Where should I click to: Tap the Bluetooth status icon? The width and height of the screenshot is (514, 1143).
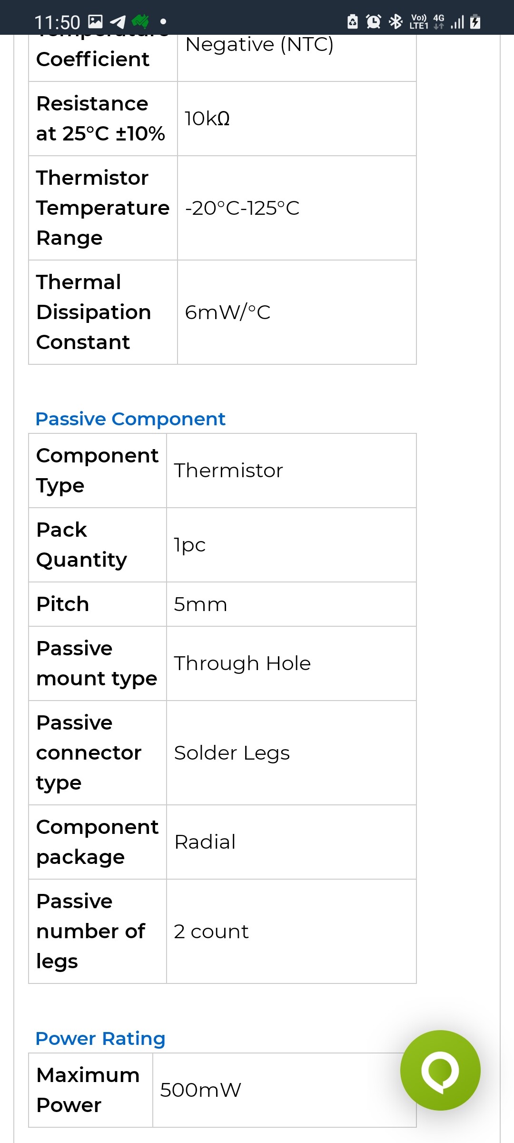tap(395, 21)
